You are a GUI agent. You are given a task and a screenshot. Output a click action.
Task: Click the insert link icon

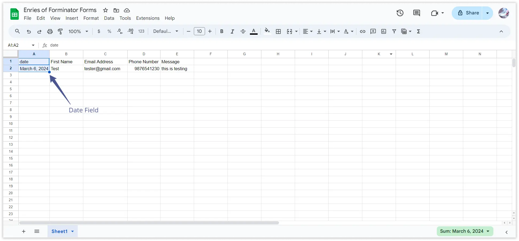click(x=362, y=31)
